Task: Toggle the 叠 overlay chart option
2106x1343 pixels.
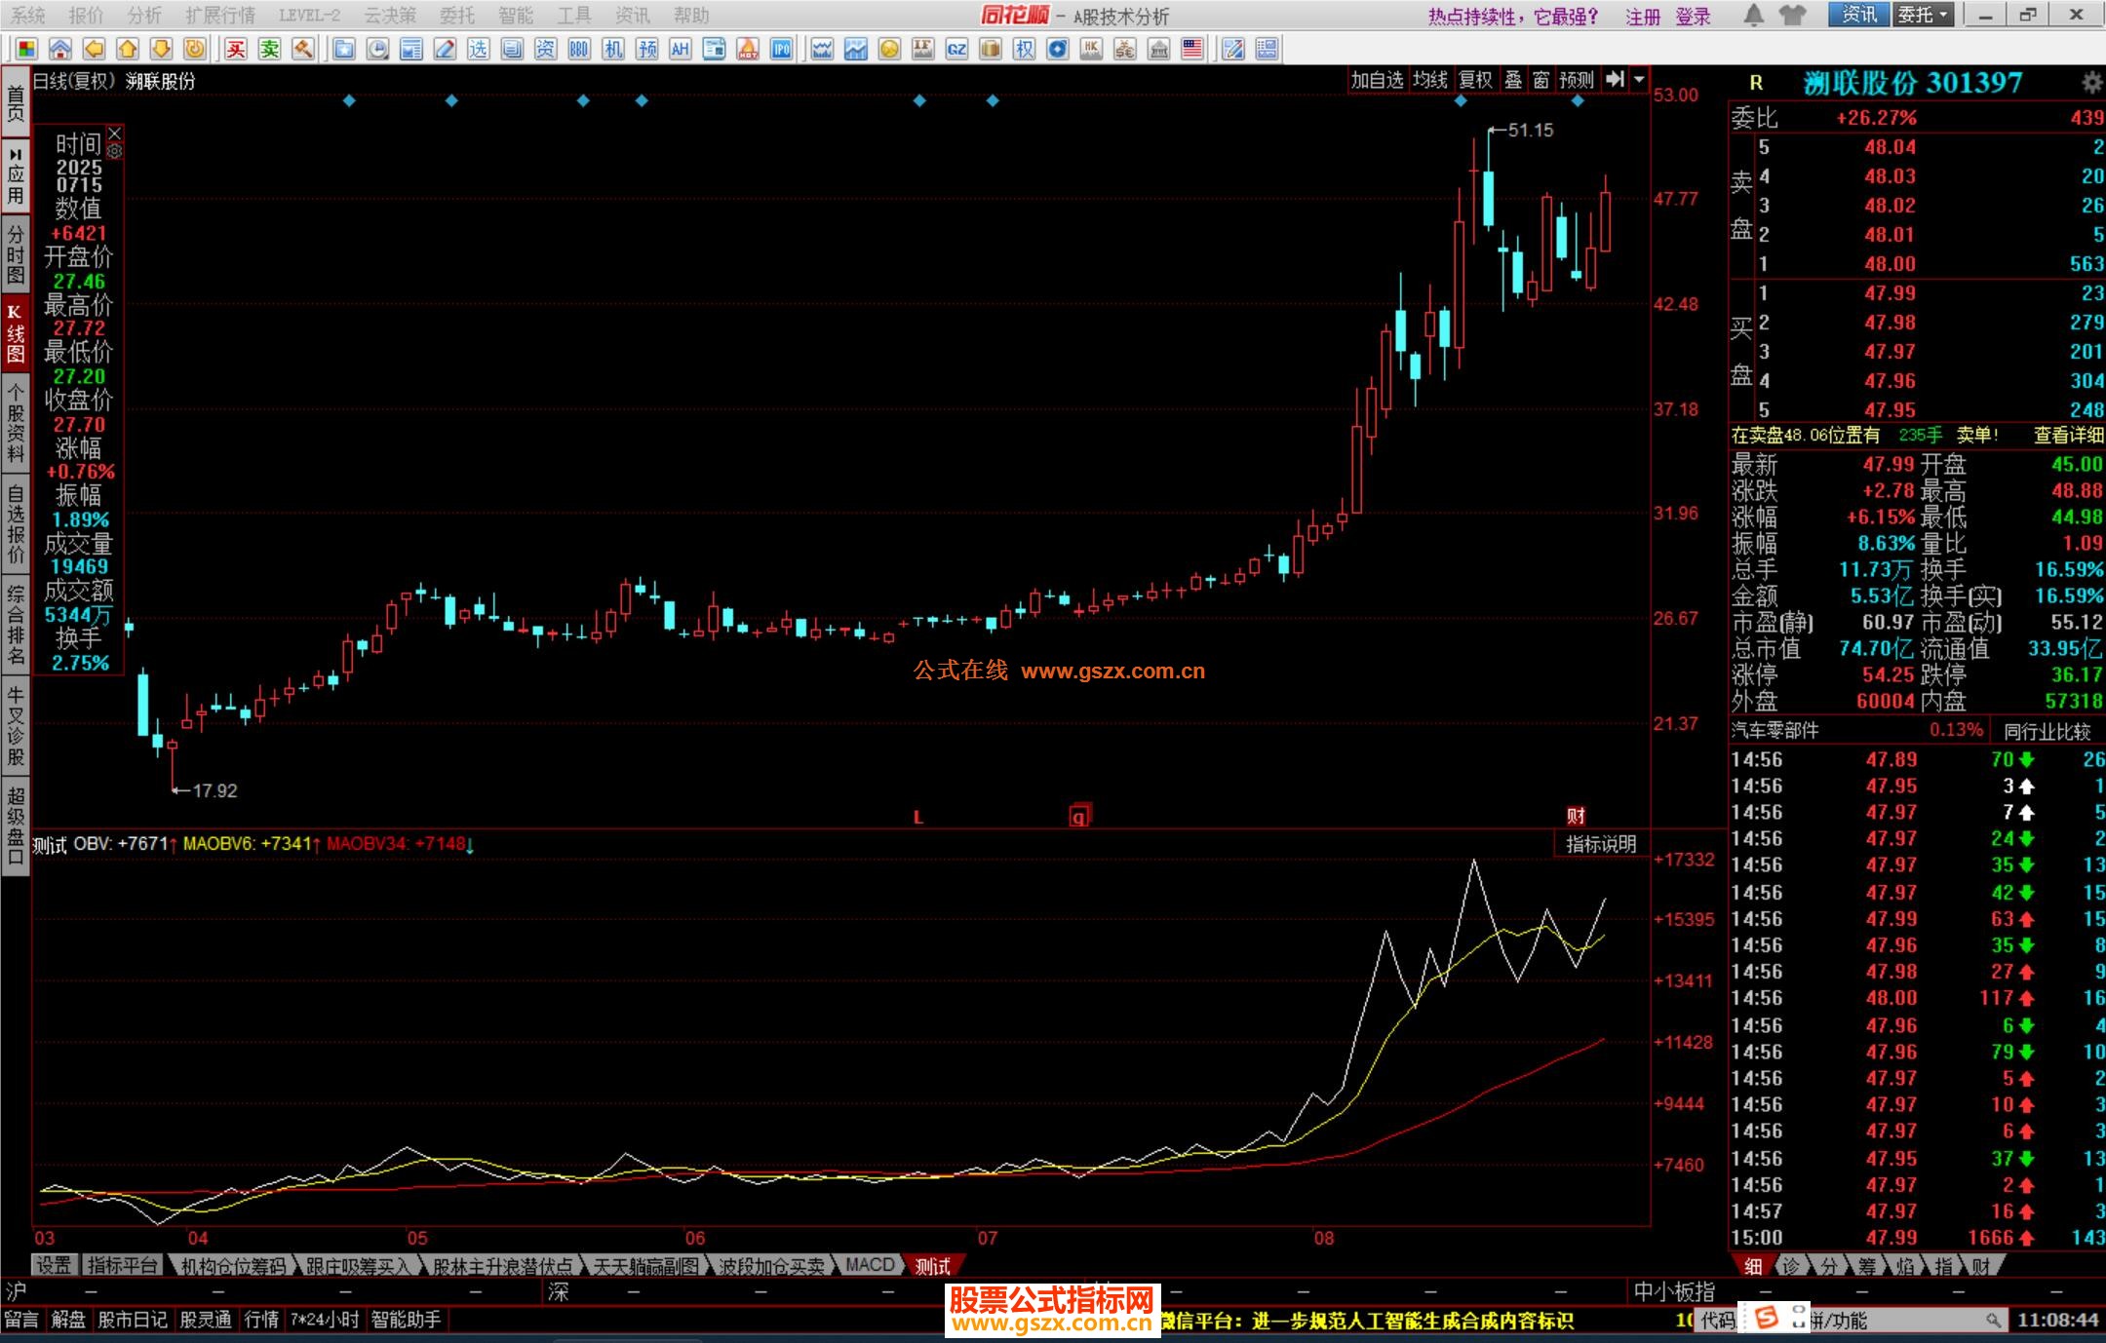Action: (1513, 80)
